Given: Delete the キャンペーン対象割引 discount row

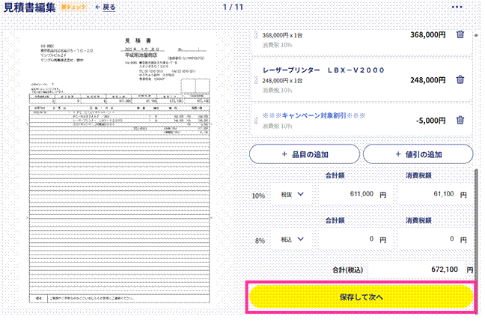Looking at the screenshot, I should coord(460,120).
